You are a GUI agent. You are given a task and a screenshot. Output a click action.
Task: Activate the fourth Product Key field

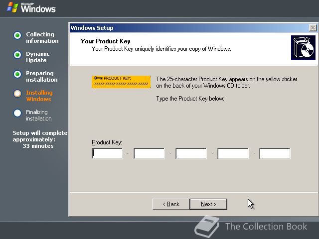pyautogui.click(x=233, y=153)
